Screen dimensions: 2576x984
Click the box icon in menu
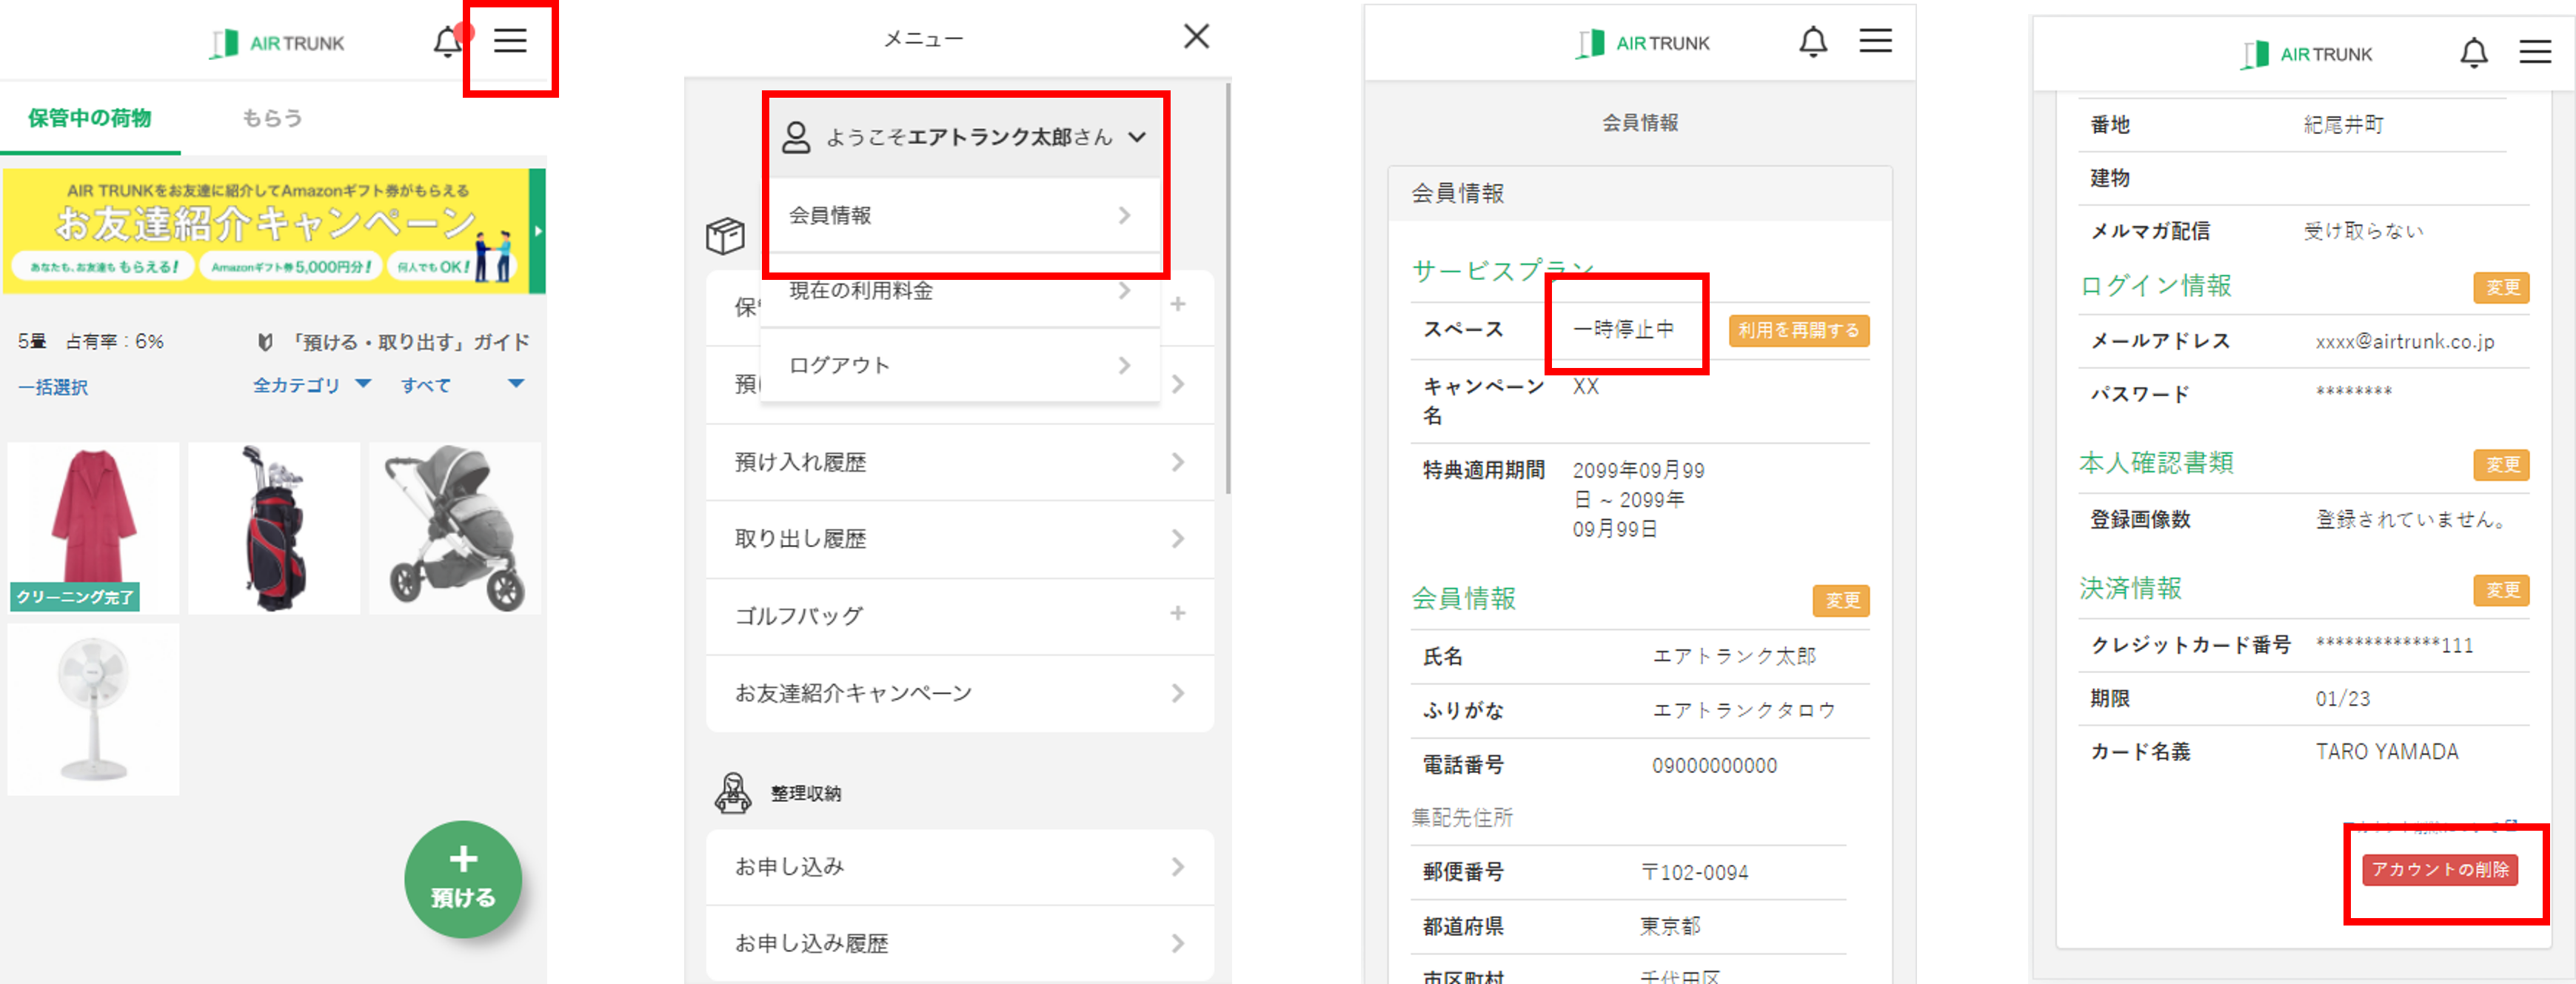726,236
